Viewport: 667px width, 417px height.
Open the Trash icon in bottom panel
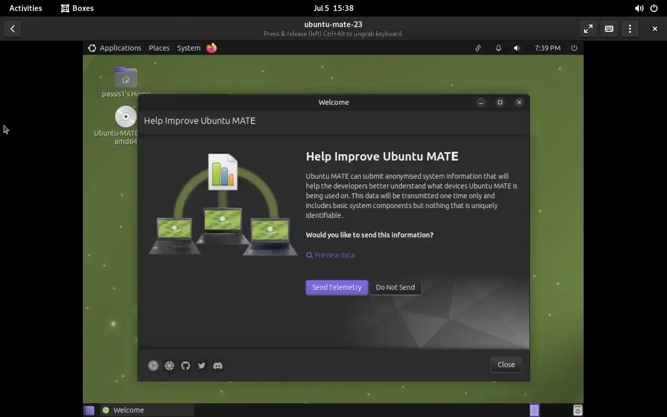(577, 410)
